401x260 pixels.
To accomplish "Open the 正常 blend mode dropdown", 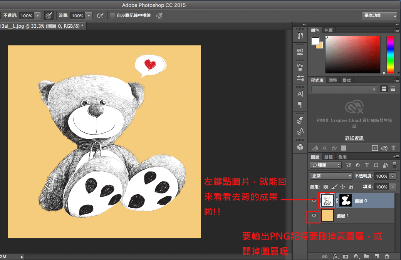I will point(331,176).
